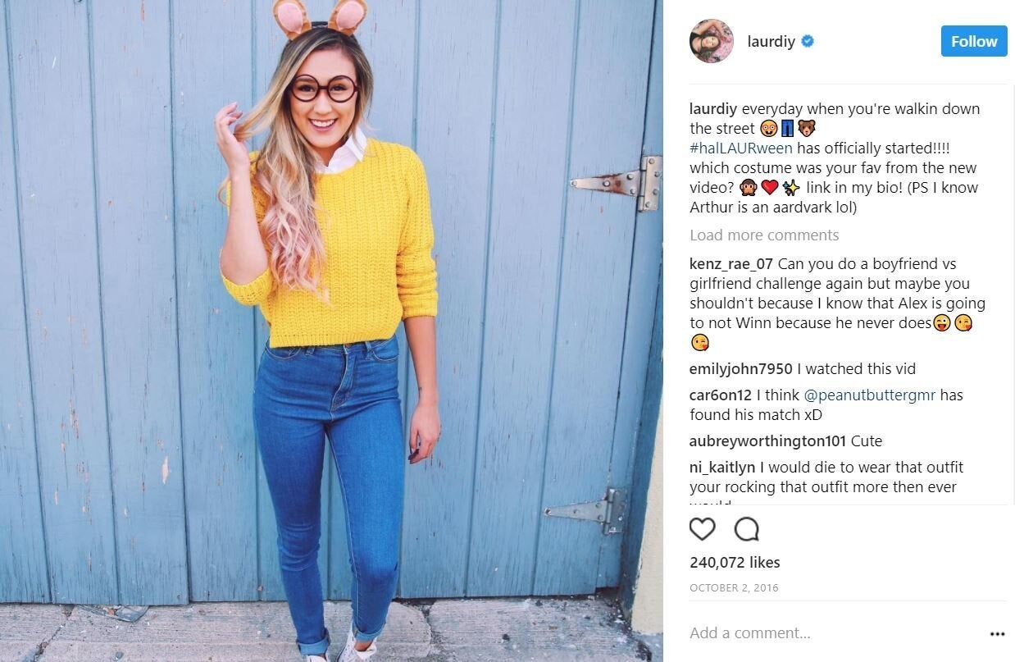Click the laurdiy profile avatar
1015x662 pixels.
click(711, 41)
